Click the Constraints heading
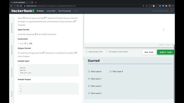 point(23,39)
